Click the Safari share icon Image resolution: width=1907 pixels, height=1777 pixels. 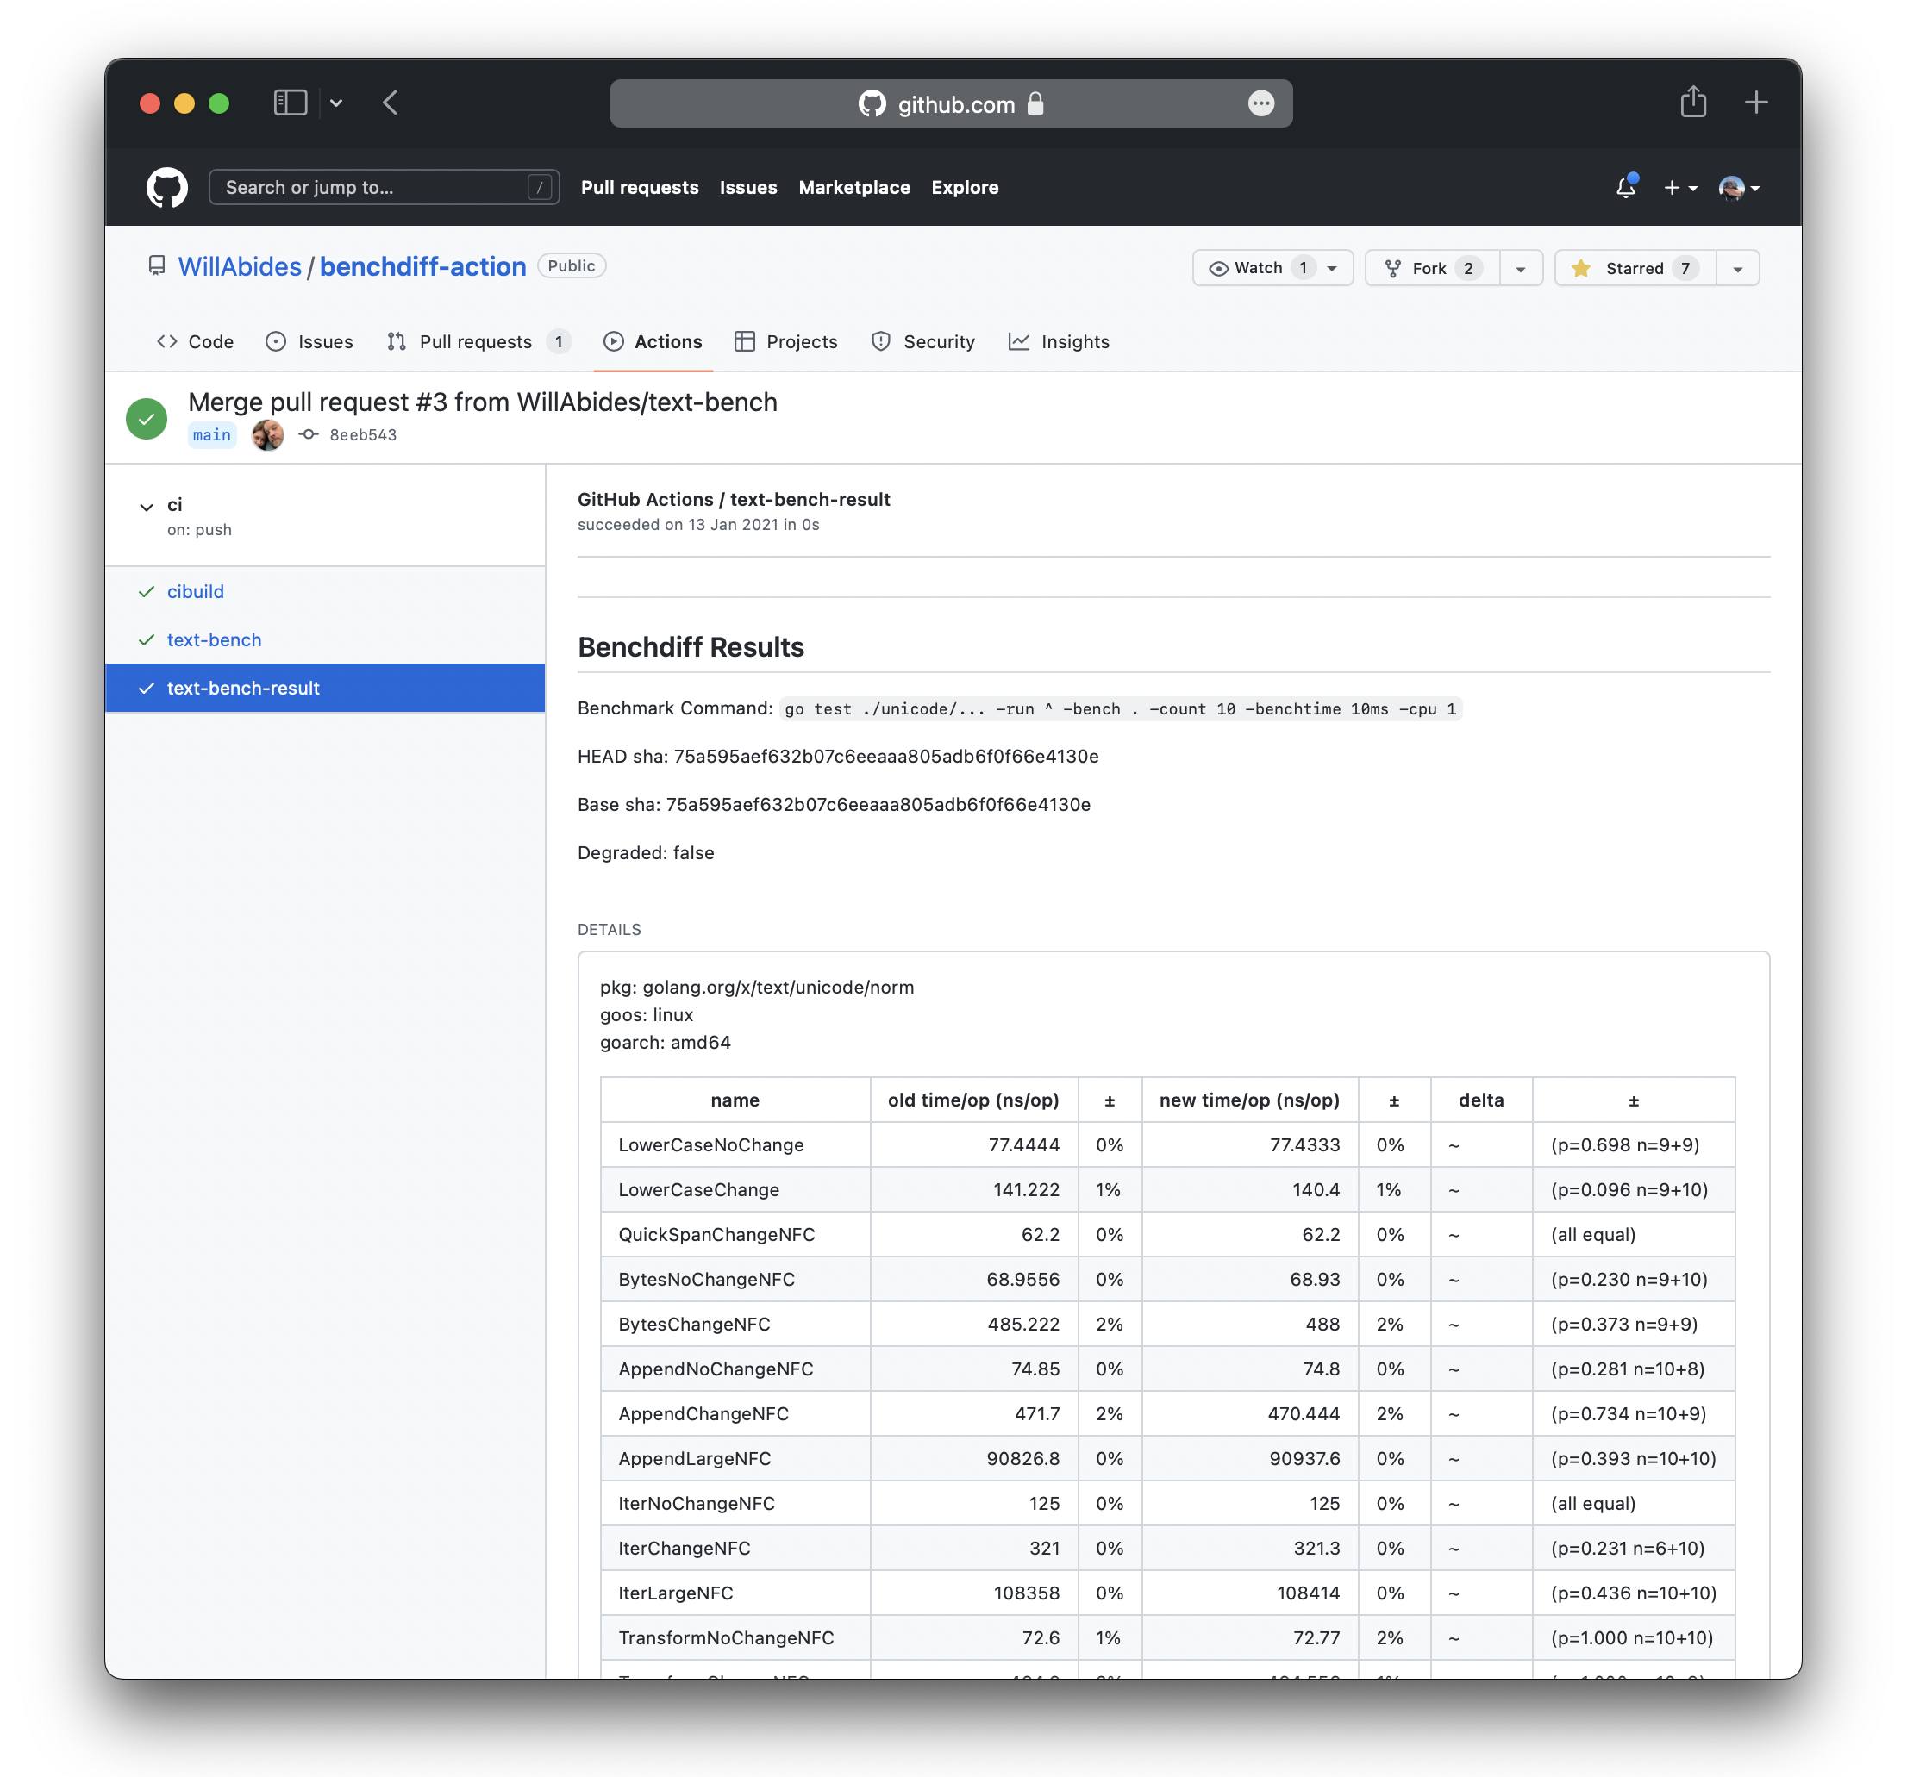click(x=1693, y=103)
